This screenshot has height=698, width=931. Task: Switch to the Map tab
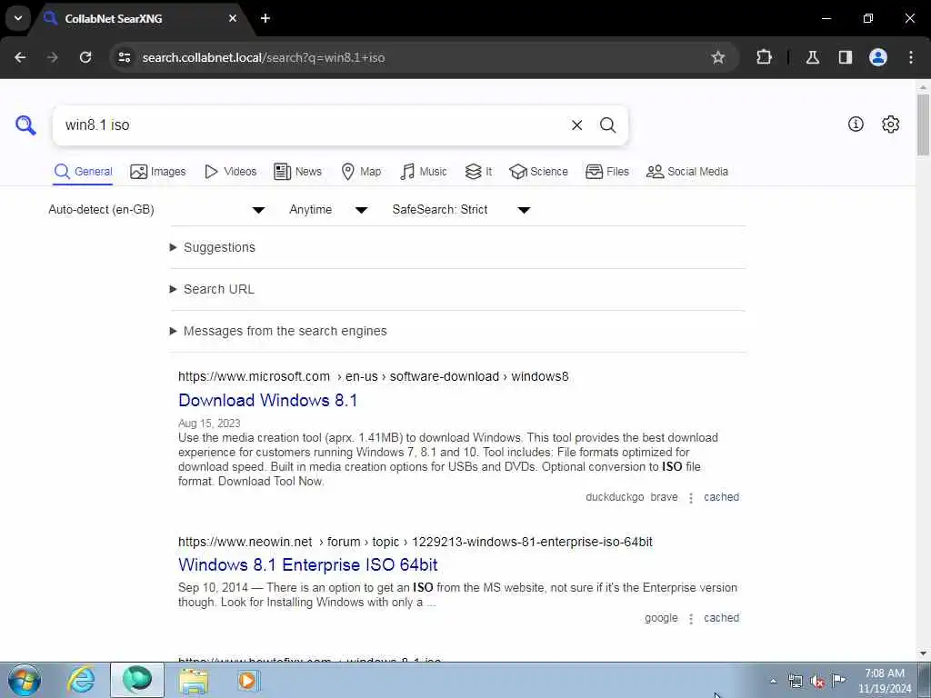361,172
